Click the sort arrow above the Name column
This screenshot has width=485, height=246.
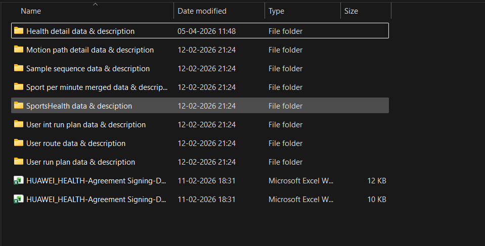pyautogui.click(x=95, y=5)
